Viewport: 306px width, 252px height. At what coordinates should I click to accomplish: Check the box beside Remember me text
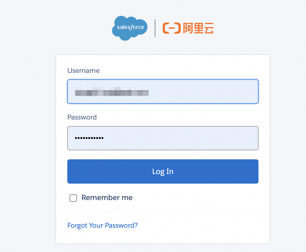tap(73, 198)
